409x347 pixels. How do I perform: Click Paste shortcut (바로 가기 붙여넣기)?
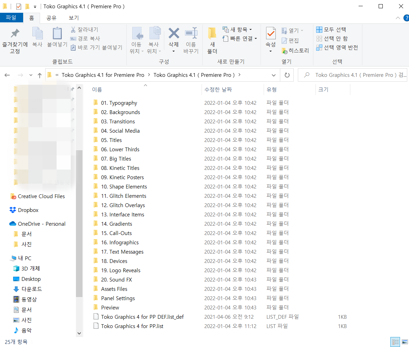[x=96, y=48]
